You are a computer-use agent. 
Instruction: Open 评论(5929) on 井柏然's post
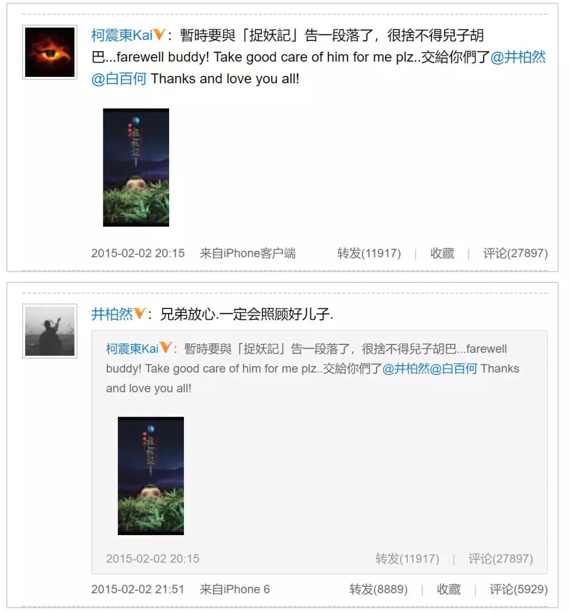point(519,589)
